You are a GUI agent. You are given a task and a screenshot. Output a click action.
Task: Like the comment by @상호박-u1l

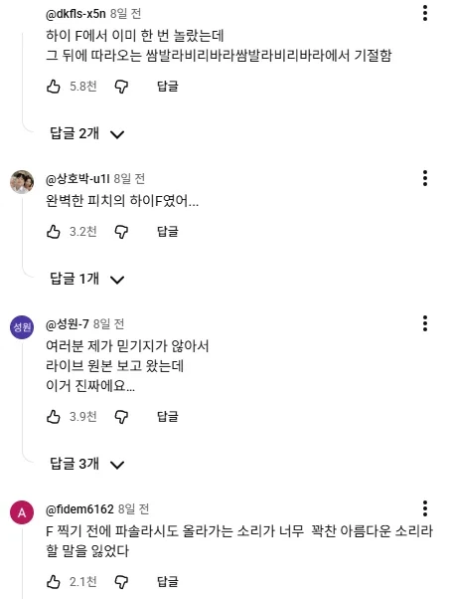[x=54, y=232]
